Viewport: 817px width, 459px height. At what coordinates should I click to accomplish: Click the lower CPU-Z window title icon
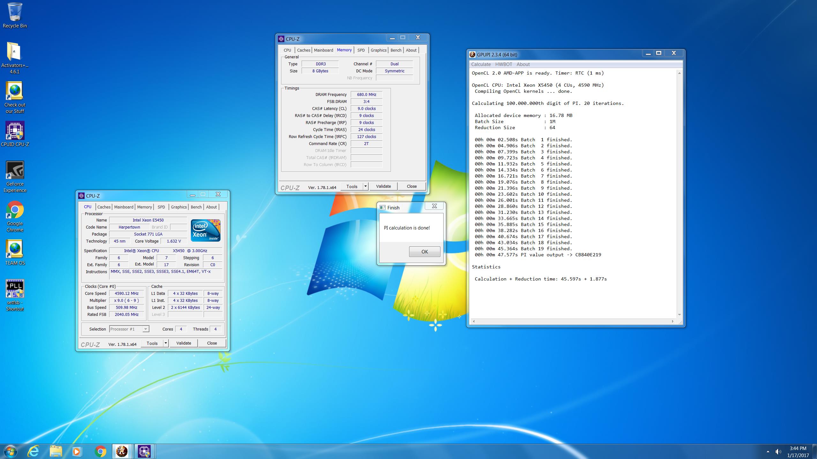click(x=81, y=196)
